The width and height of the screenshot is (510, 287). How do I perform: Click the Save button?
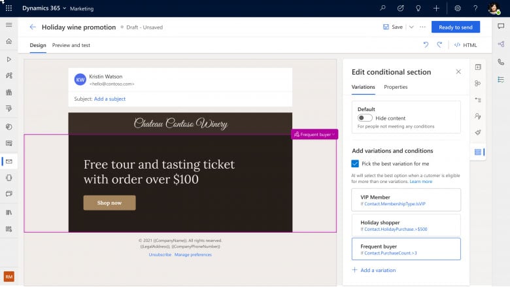point(393,27)
